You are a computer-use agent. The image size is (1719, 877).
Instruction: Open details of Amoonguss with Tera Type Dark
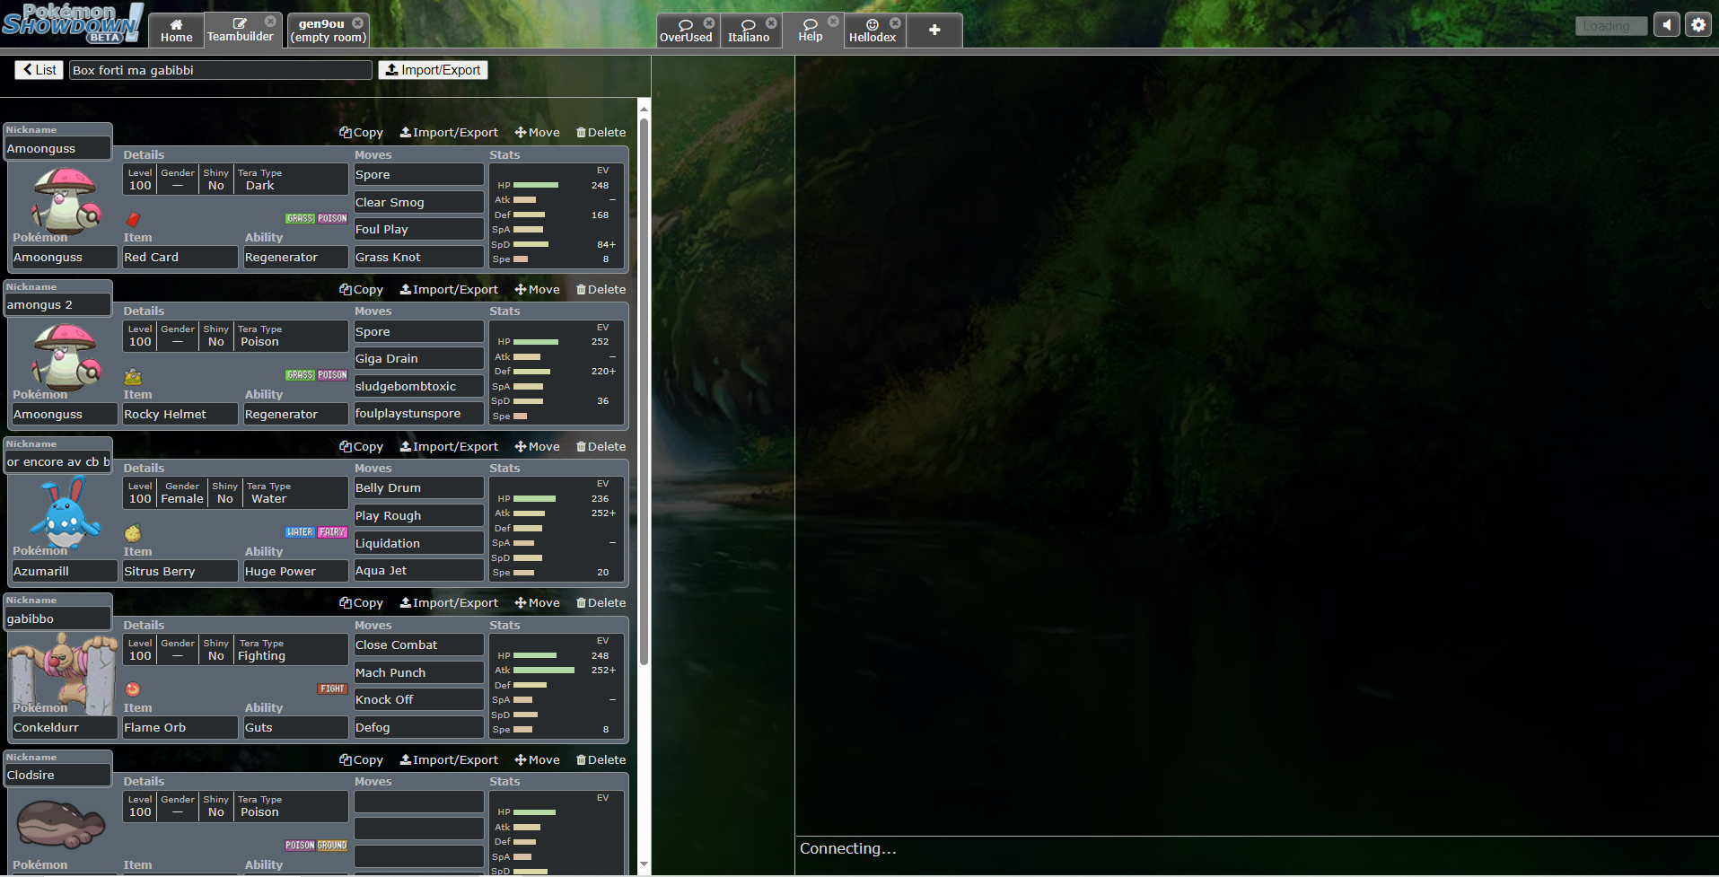pos(235,180)
